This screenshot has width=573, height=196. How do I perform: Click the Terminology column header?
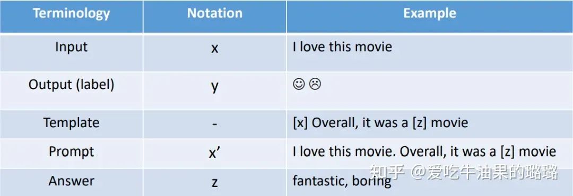pos(71,13)
